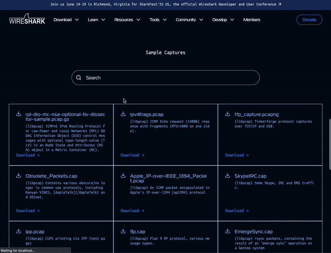Click Download link under Obsolete_Packets.cap card
The image size is (331, 253).
click(28, 211)
